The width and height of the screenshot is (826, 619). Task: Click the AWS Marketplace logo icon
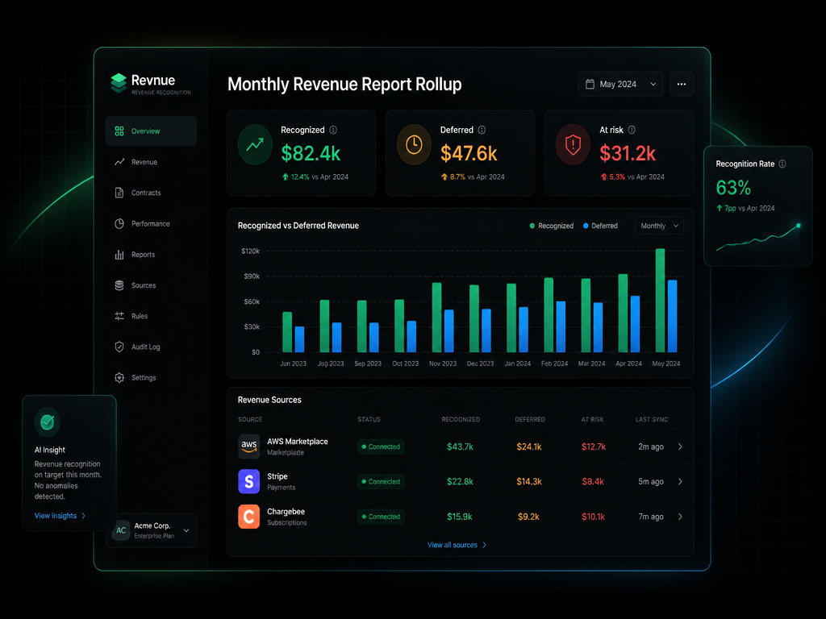(x=249, y=447)
